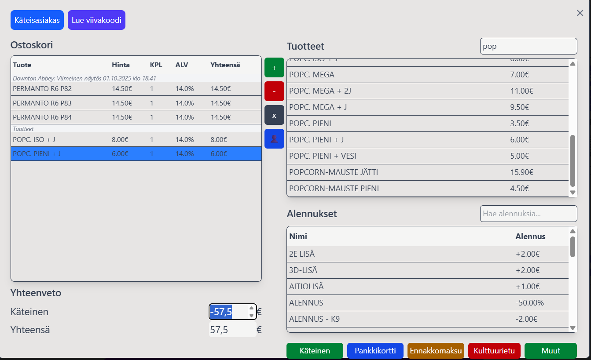Click the red minus quantity button
The height and width of the screenshot is (360, 591).
click(274, 91)
